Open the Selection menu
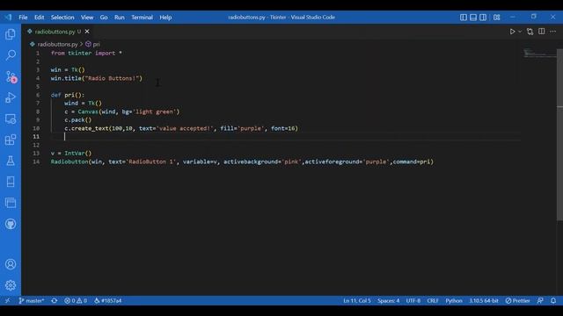 tap(62, 18)
